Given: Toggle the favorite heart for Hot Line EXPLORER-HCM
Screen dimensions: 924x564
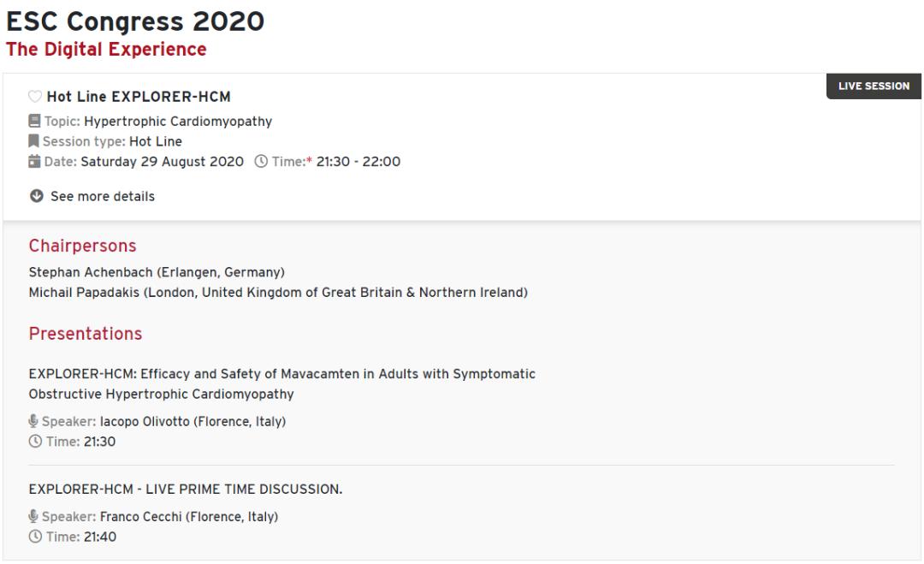Looking at the screenshot, I should pyautogui.click(x=35, y=97).
